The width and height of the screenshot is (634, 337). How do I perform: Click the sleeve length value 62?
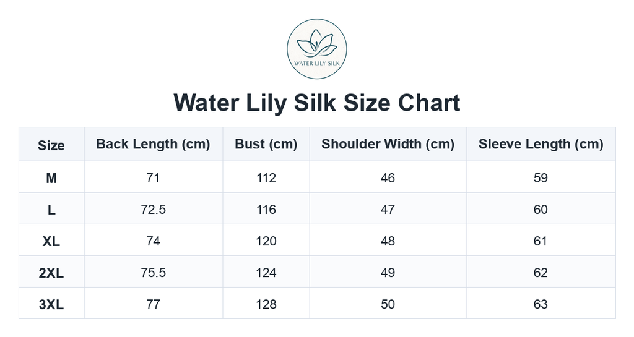(x=541, y=273)
